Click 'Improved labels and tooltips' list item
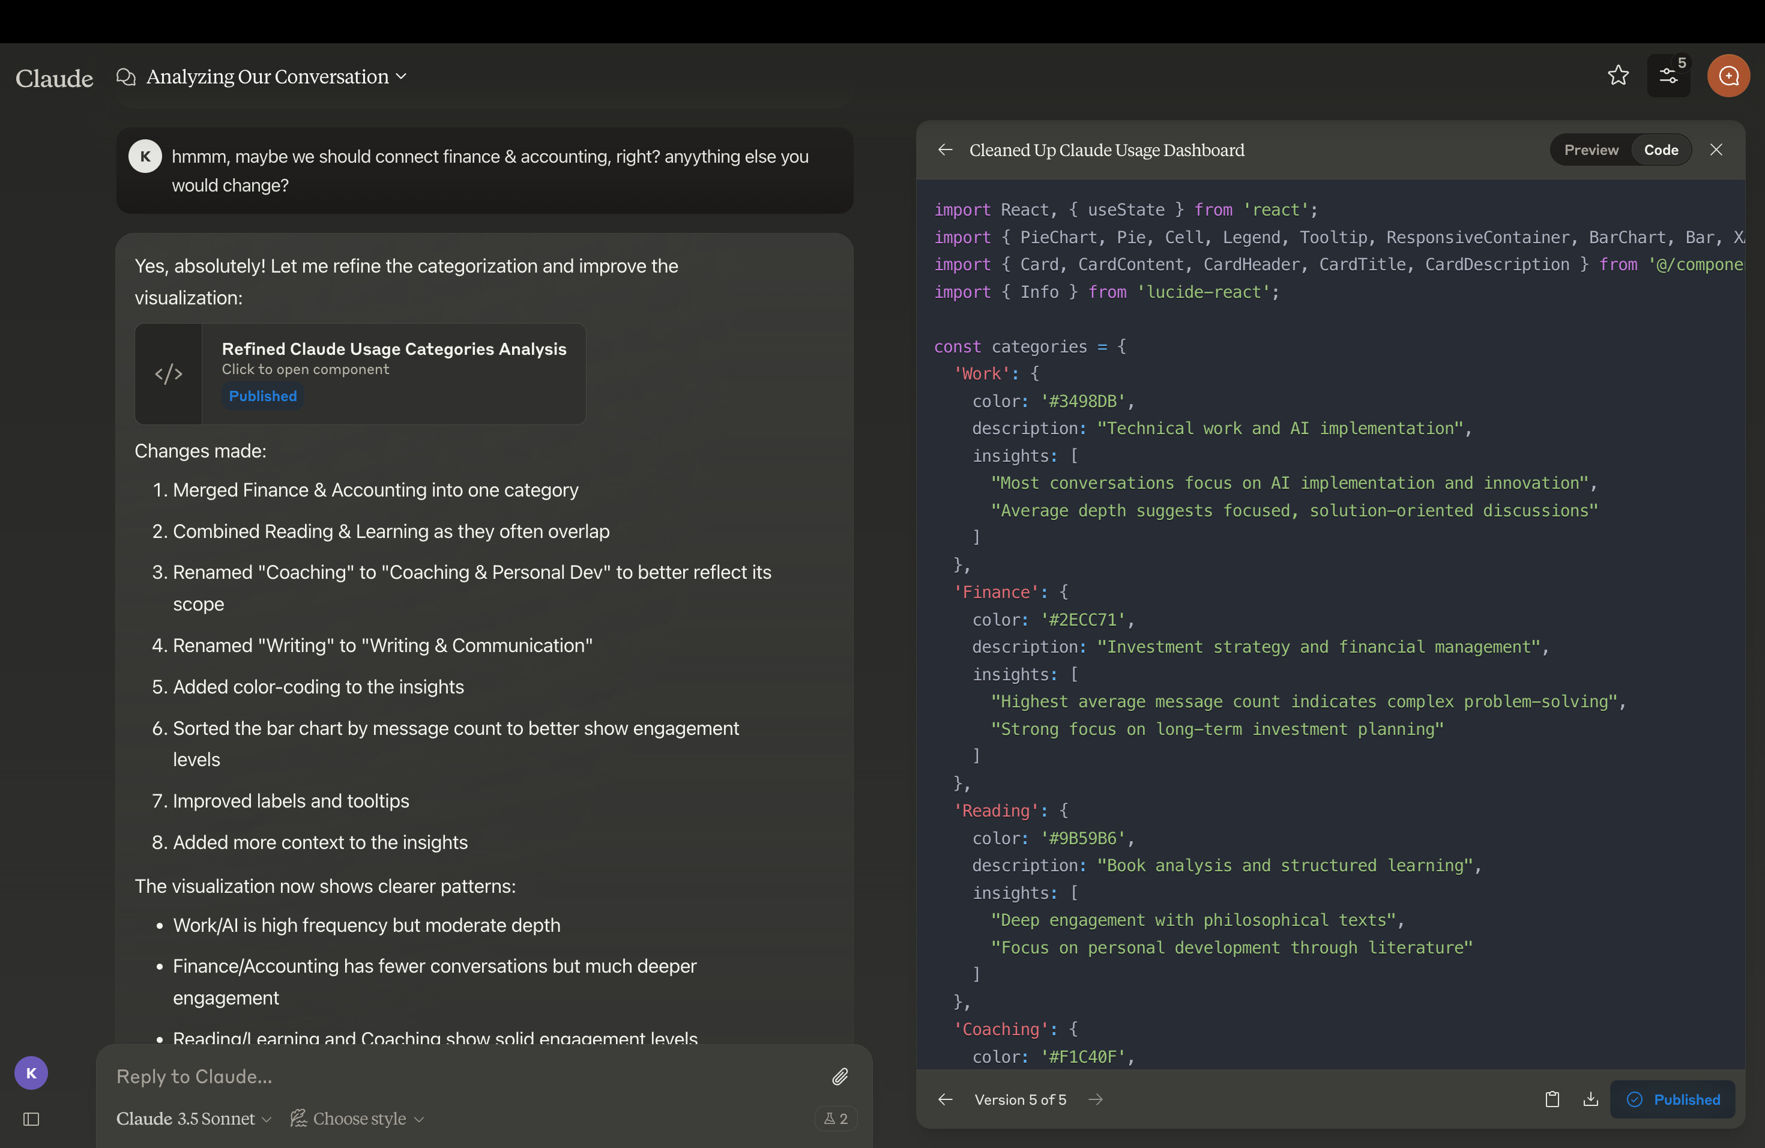The width and height of the screenshot is (1765, 1148). pyautogui.click(x=291, y=801)
